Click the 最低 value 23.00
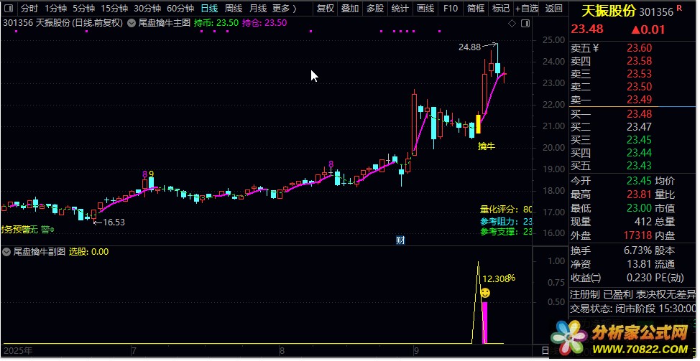Image resolution: width=700 pixels, height=361 pixels. pos(640,207)
